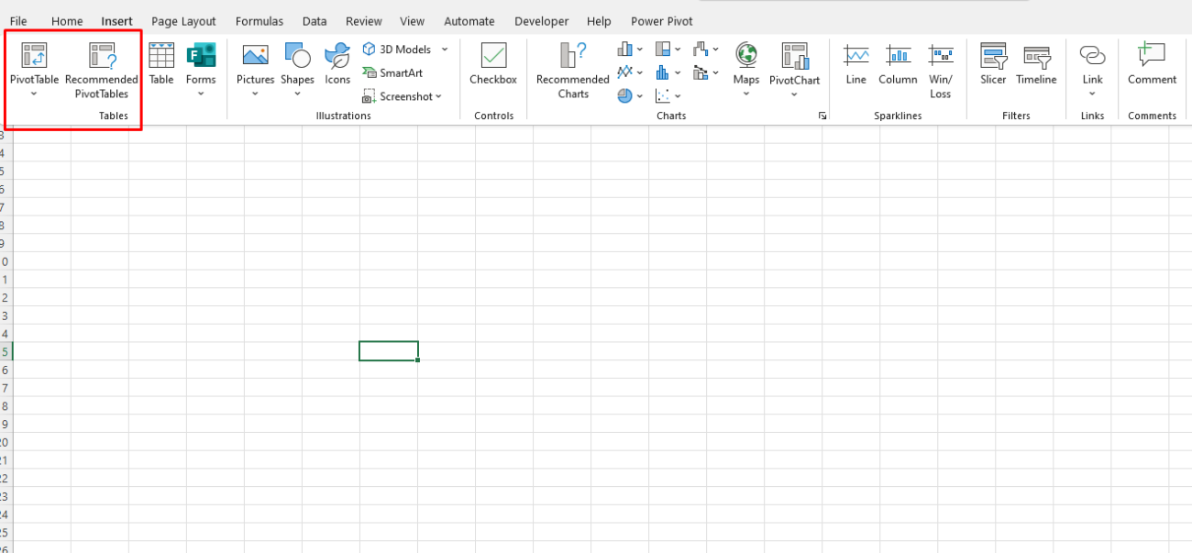Open the Charts dialog launcher
Screen dimensions: 1192x553
tap(822, 116)
